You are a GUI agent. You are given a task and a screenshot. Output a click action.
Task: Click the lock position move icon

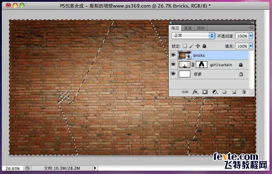tap(198, 46)
